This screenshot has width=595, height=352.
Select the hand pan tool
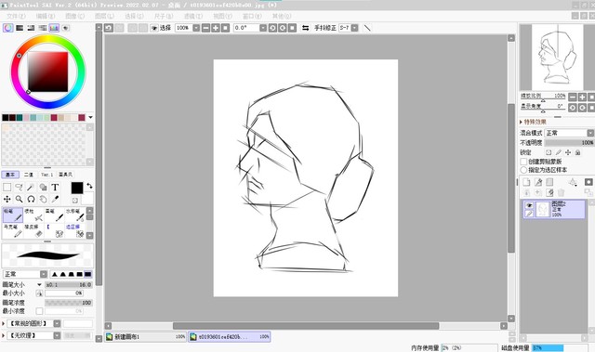coord(44,199)
